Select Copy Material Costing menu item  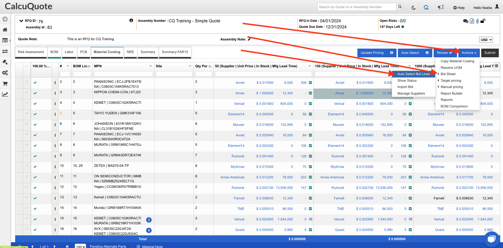457,61
